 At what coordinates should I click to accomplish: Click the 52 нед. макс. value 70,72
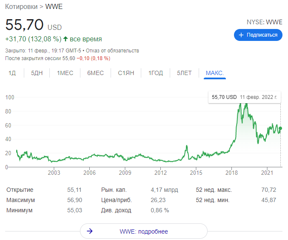269,190
